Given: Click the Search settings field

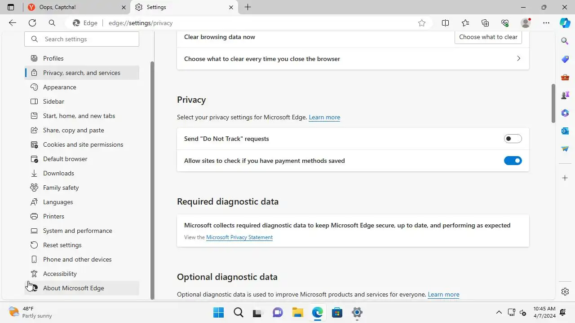Looking at the screenshot, I should point(82,39).
